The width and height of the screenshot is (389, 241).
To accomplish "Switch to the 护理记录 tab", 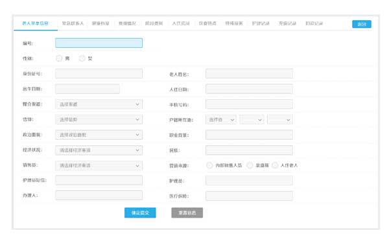I will tap(261, 23).
